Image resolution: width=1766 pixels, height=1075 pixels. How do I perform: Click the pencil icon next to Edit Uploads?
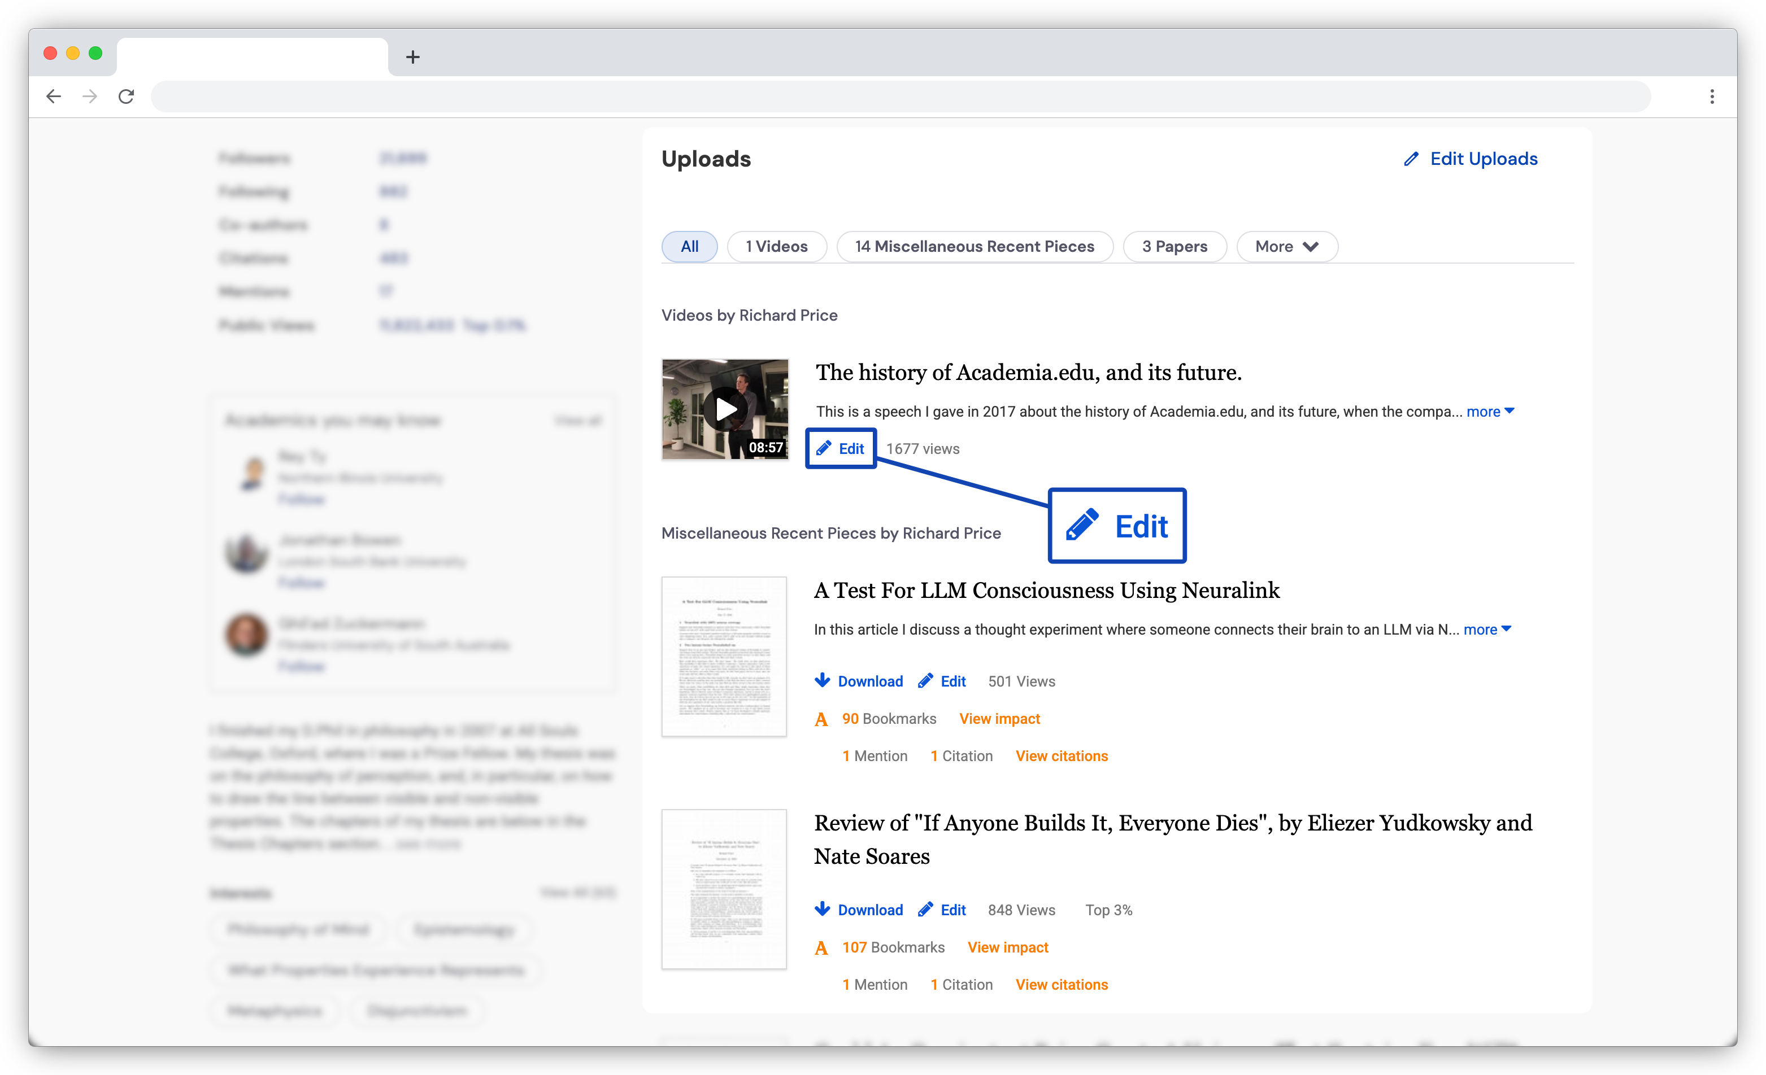1411,159
